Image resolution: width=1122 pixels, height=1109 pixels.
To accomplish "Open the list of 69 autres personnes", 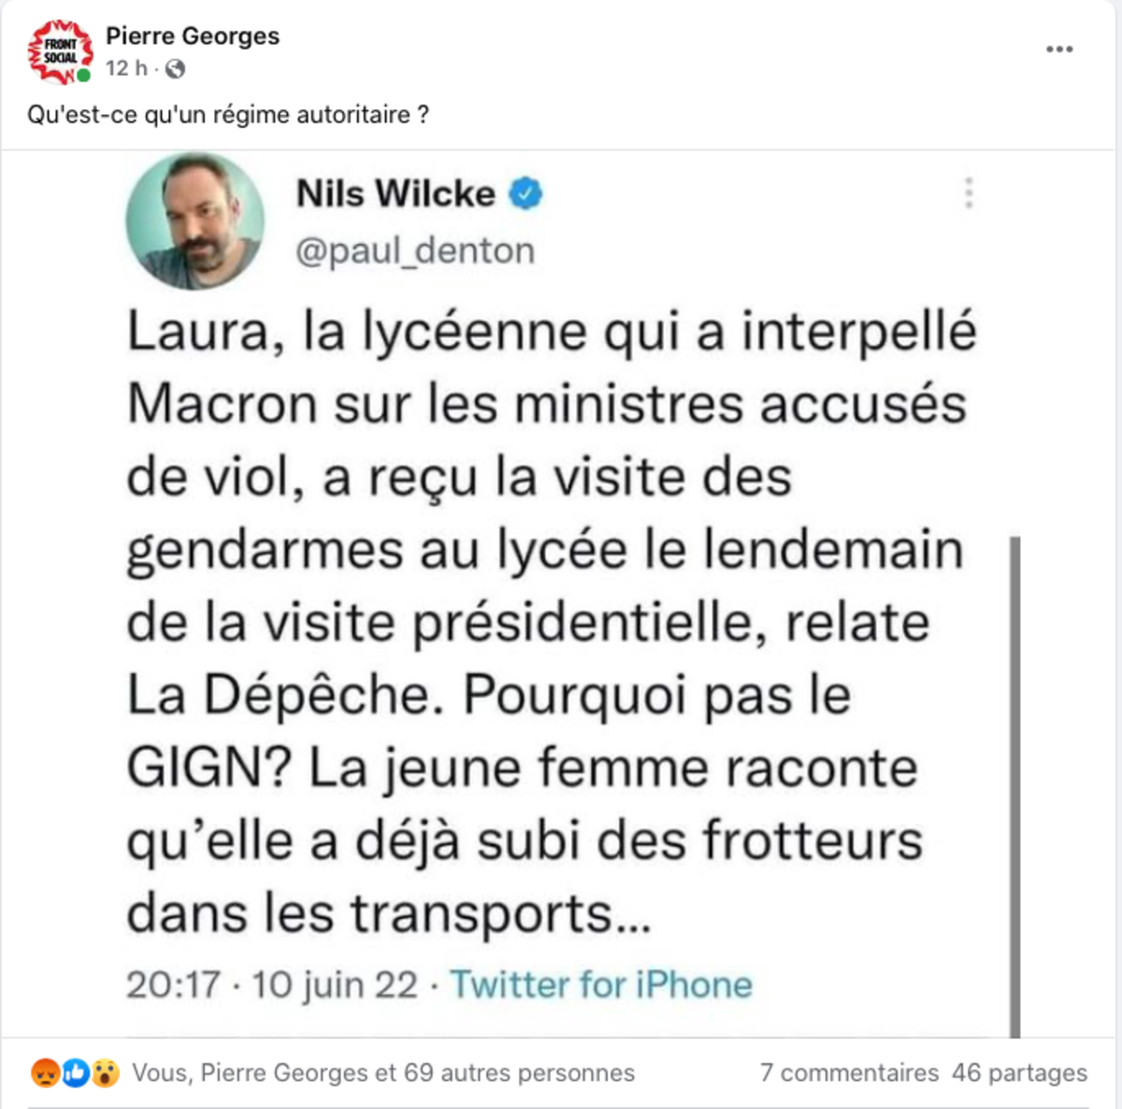I will click(x=519, y=1073).
